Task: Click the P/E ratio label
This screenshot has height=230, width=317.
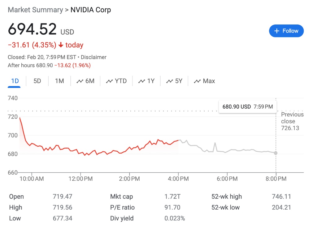Action: click(x=122, y=207)
